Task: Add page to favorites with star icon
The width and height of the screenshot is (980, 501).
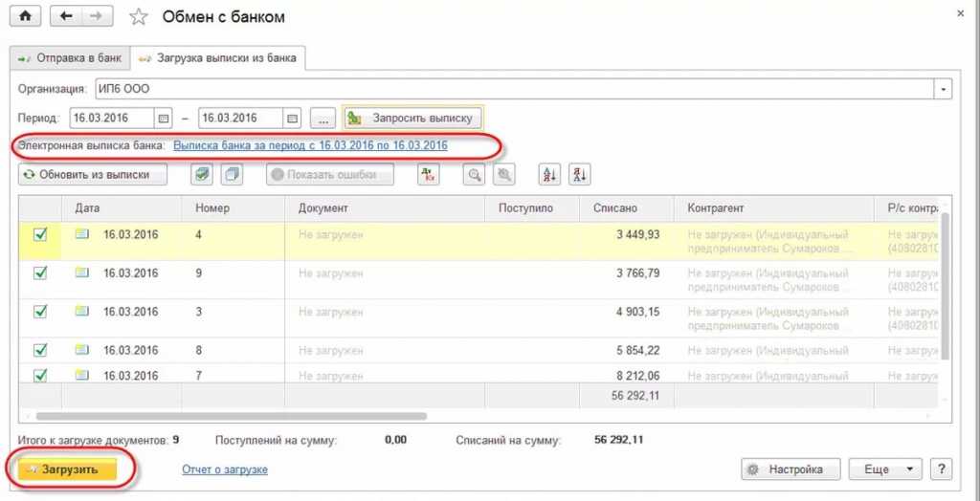Action: tap(139, 17)
